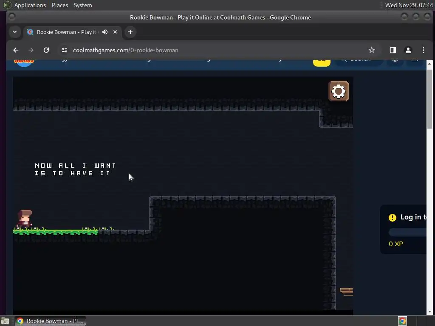Click the clock showing Wed Nov 29
This screenshot has height=326, width=435.
point(409,5)
